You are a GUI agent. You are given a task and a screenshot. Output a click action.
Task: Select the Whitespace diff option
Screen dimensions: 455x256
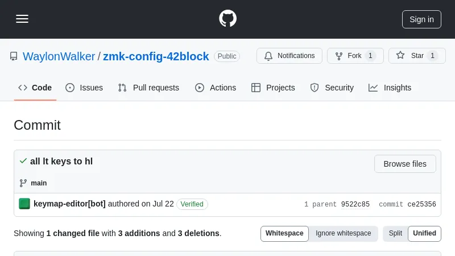click(284, 233)
